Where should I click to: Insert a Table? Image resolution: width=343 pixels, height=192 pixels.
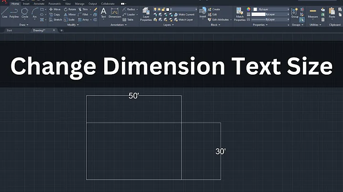coord(128,19)
